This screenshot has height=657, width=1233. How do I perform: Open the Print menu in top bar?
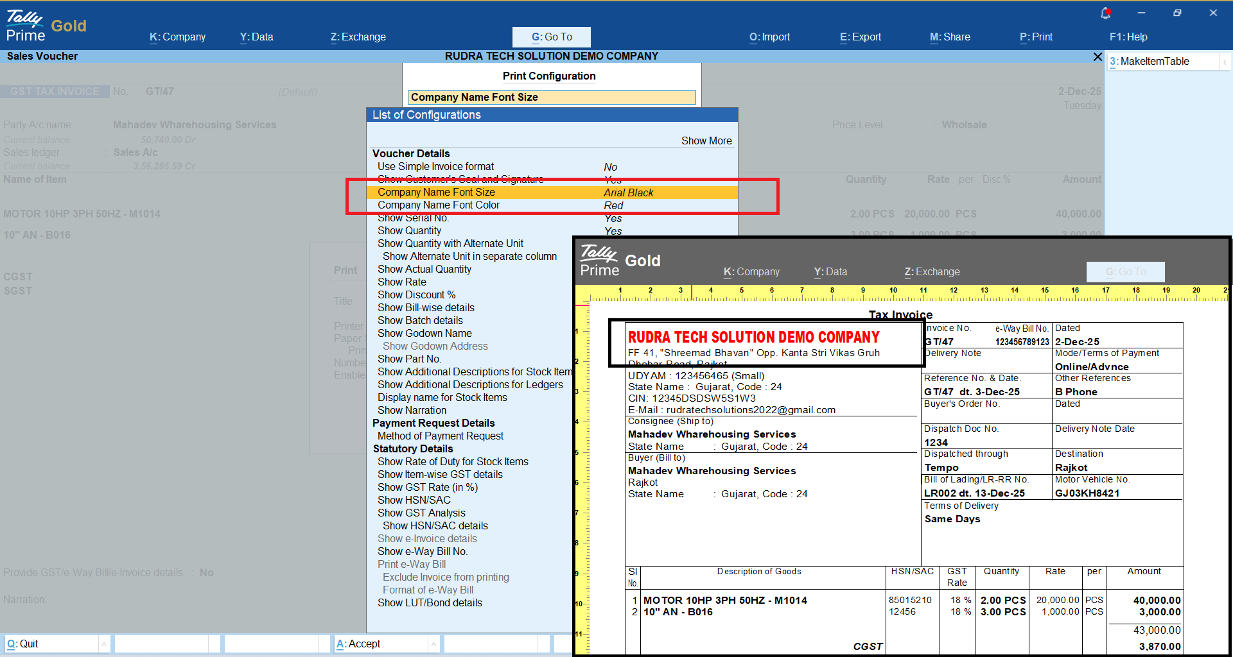tap(1036, 37)
